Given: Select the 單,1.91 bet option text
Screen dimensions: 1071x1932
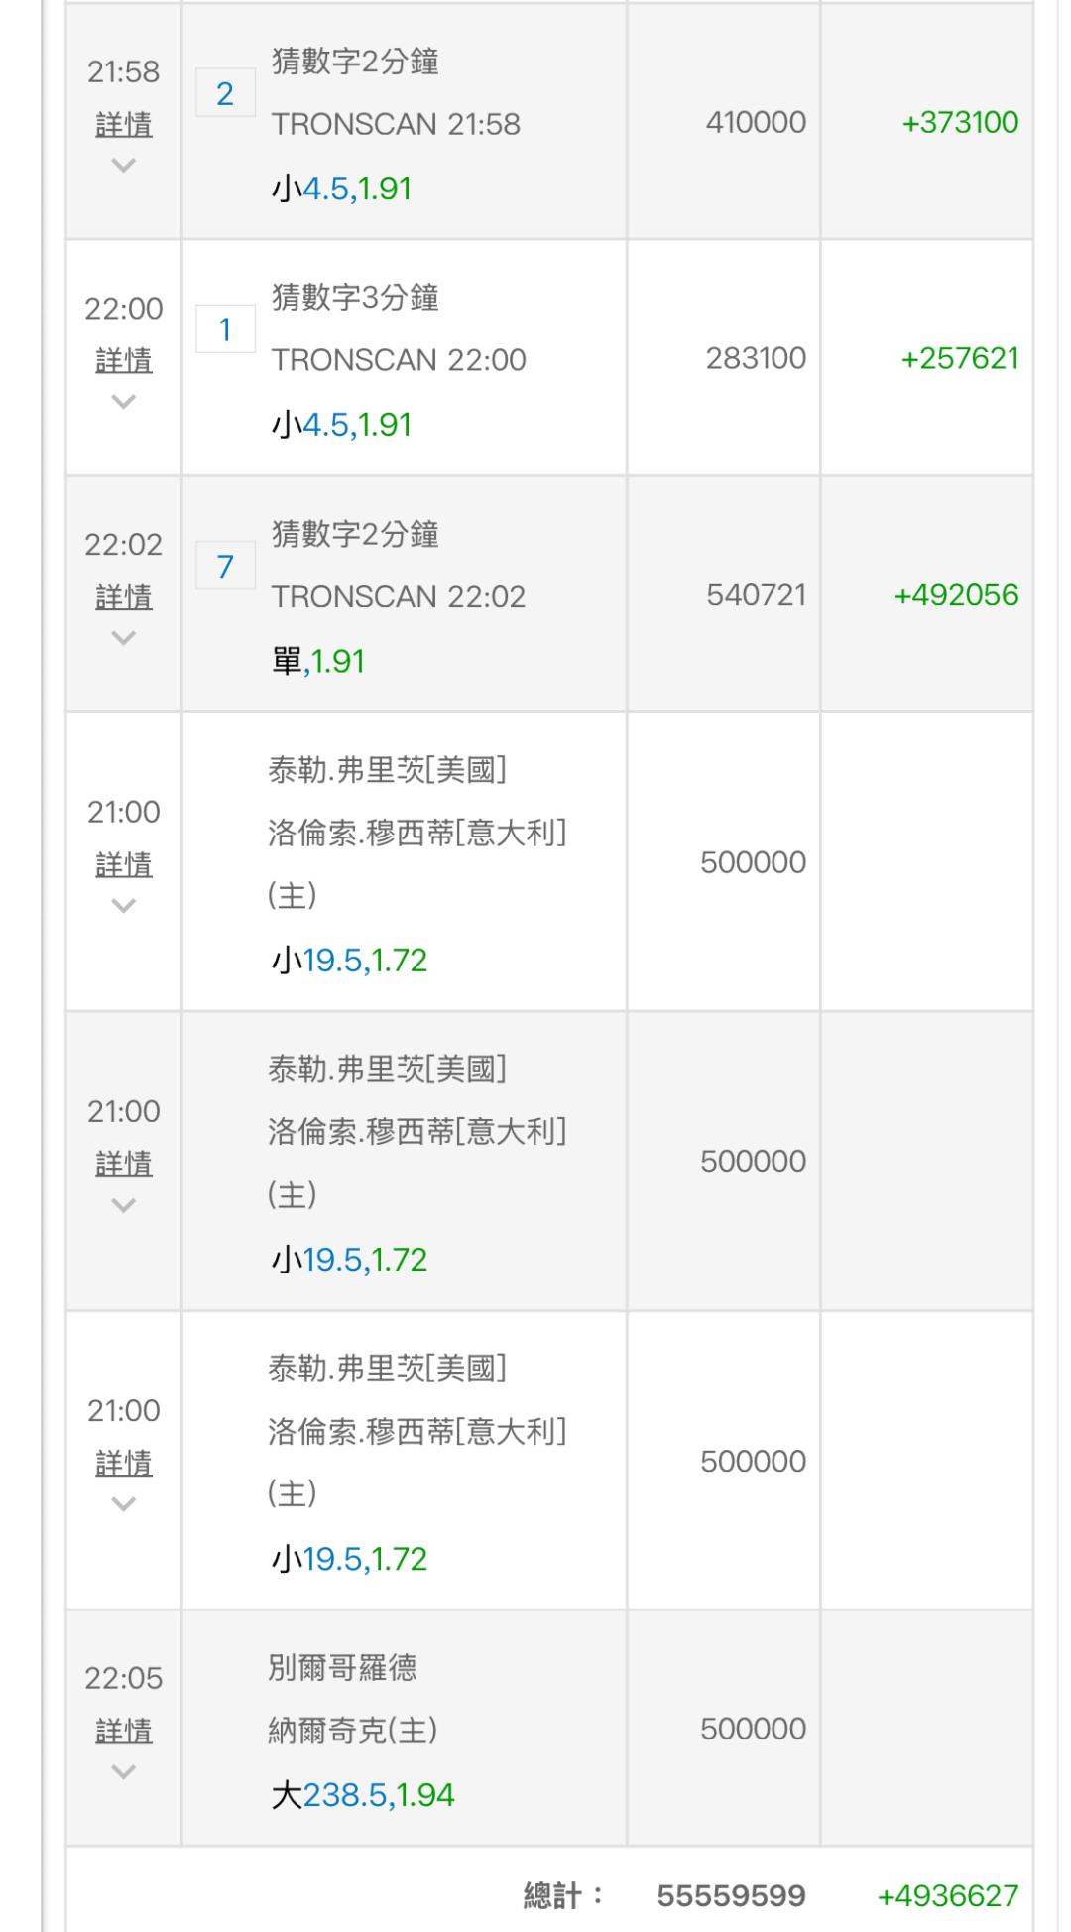Looking at the screenshot, I should click(318, 661).
